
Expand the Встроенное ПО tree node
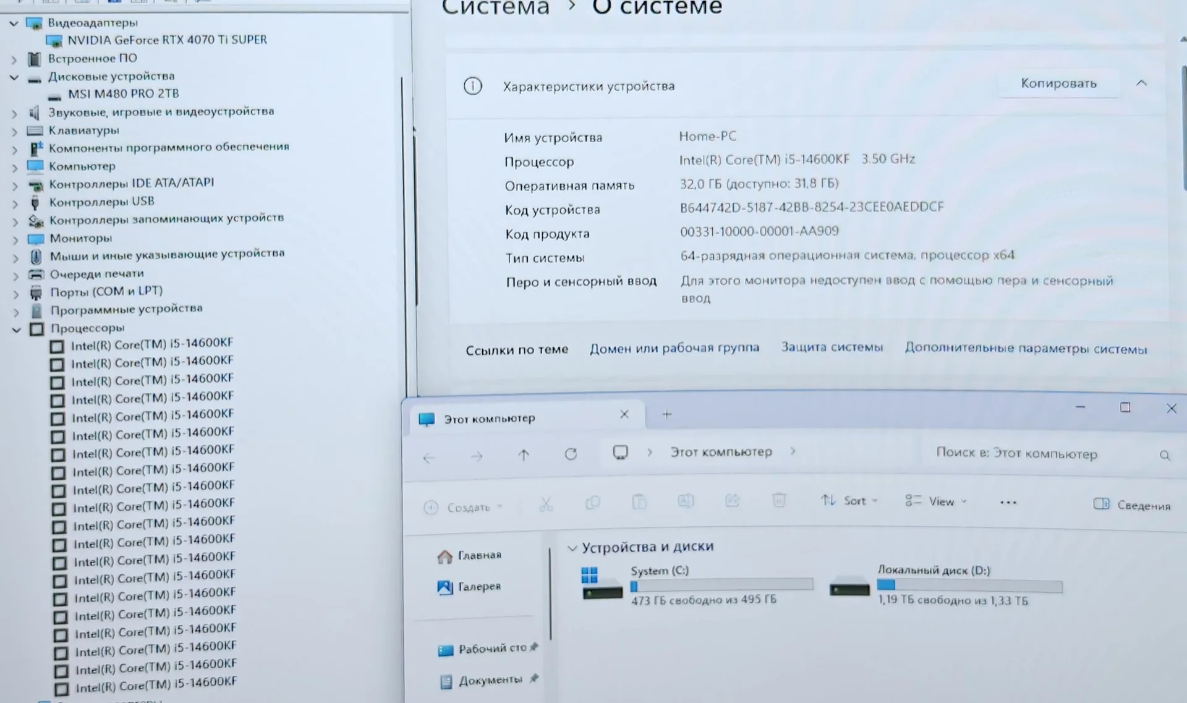[14, 60]
